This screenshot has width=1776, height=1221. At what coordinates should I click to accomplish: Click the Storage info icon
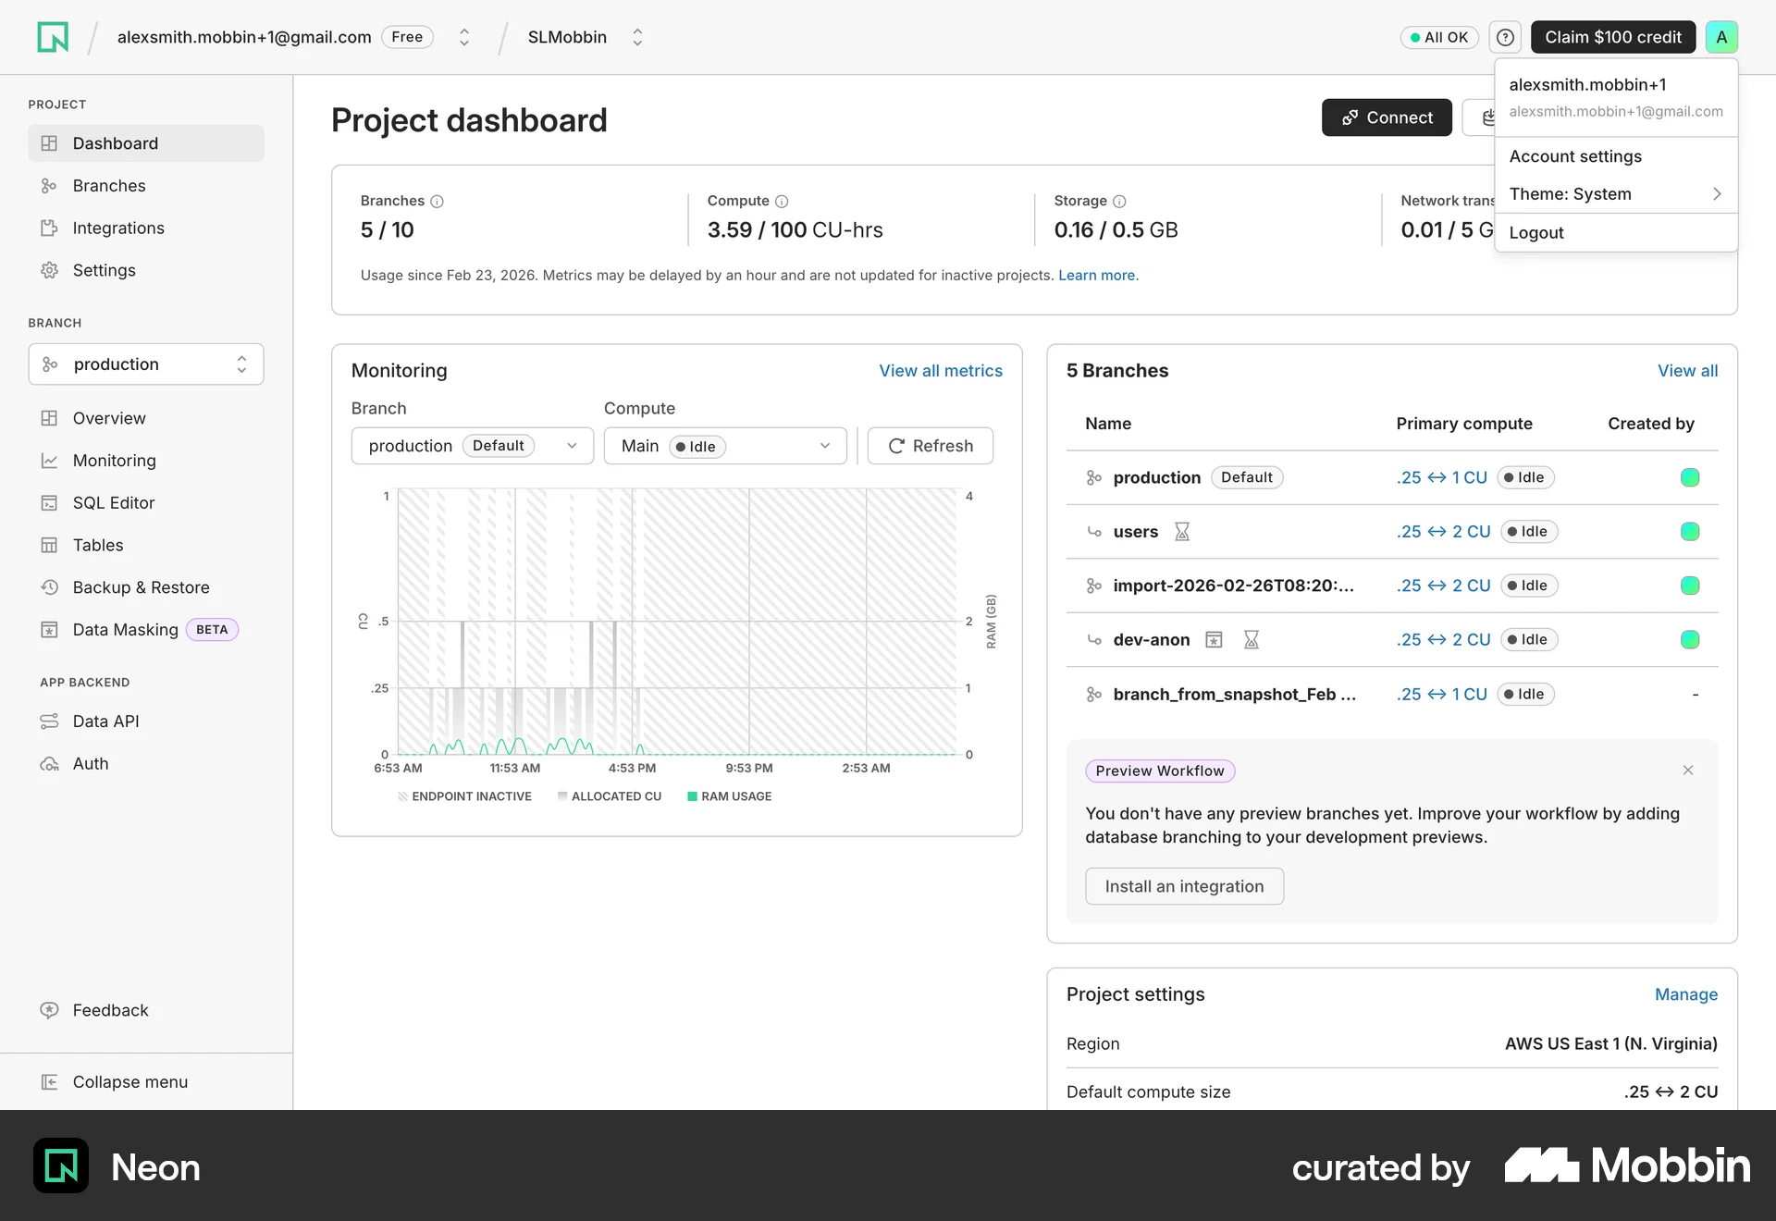(x=1119, y=201)
